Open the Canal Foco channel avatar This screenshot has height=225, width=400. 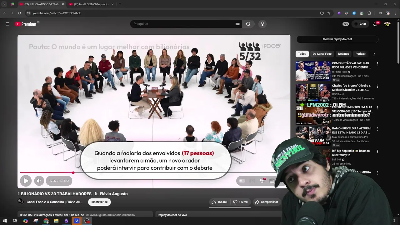[20, 202]
